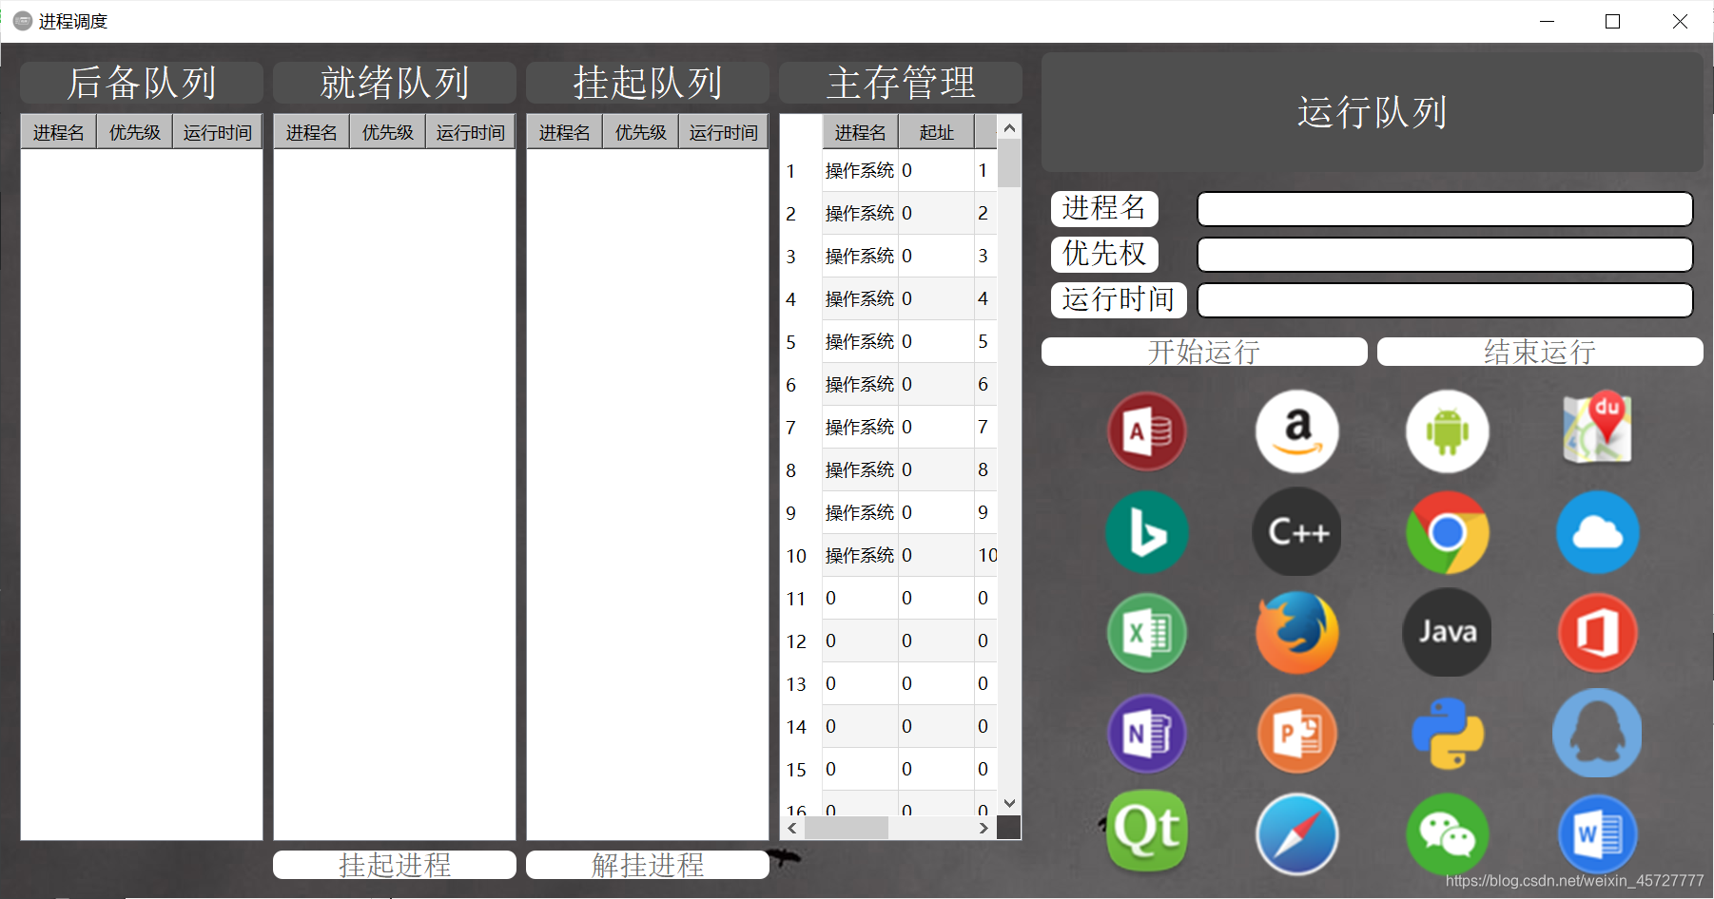Open the red Office icon
The width and height of the screenshot is (1714, 899).
(x=1597, y=633)
